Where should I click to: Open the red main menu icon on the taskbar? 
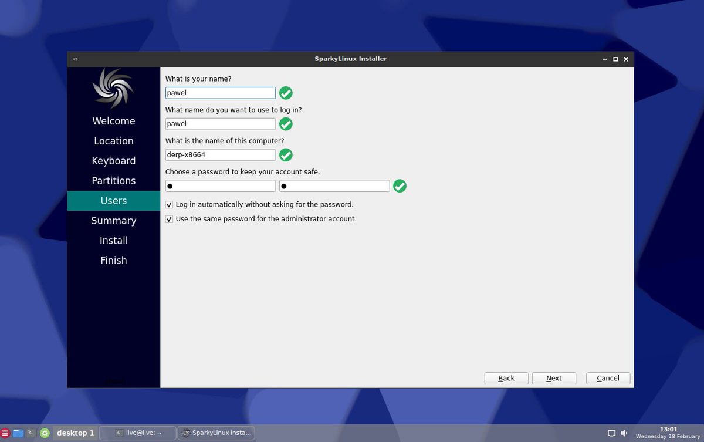click(x=5, y=433)
